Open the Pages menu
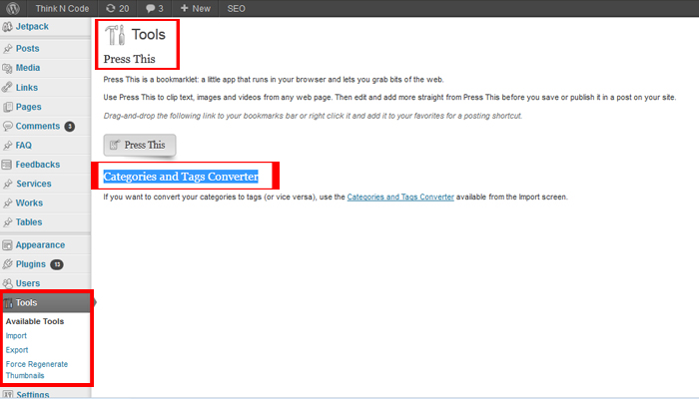This screenshot has width=699, height=399. pos(29,107)
